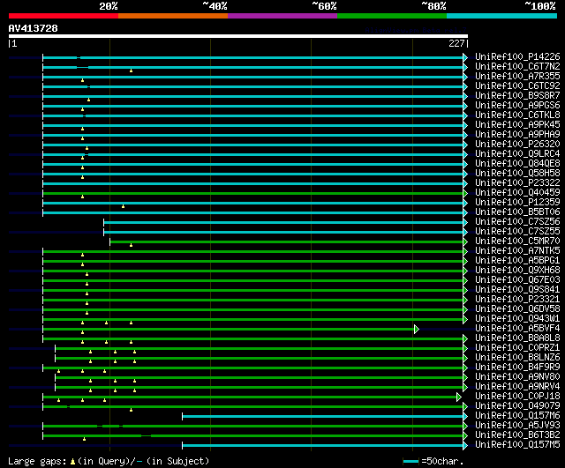Click the UniRef100_C6TKL8 text
This screenshot has height=468, width=565.
[x=517, y=115]
